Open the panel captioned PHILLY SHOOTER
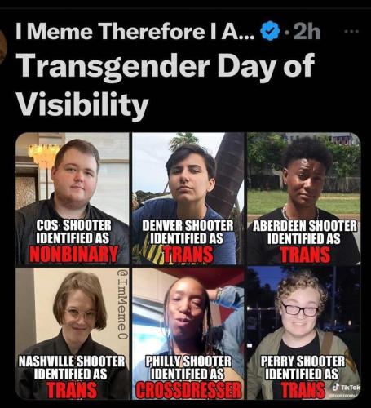Screen dimensions: 371x408 [x=188, y=333]
